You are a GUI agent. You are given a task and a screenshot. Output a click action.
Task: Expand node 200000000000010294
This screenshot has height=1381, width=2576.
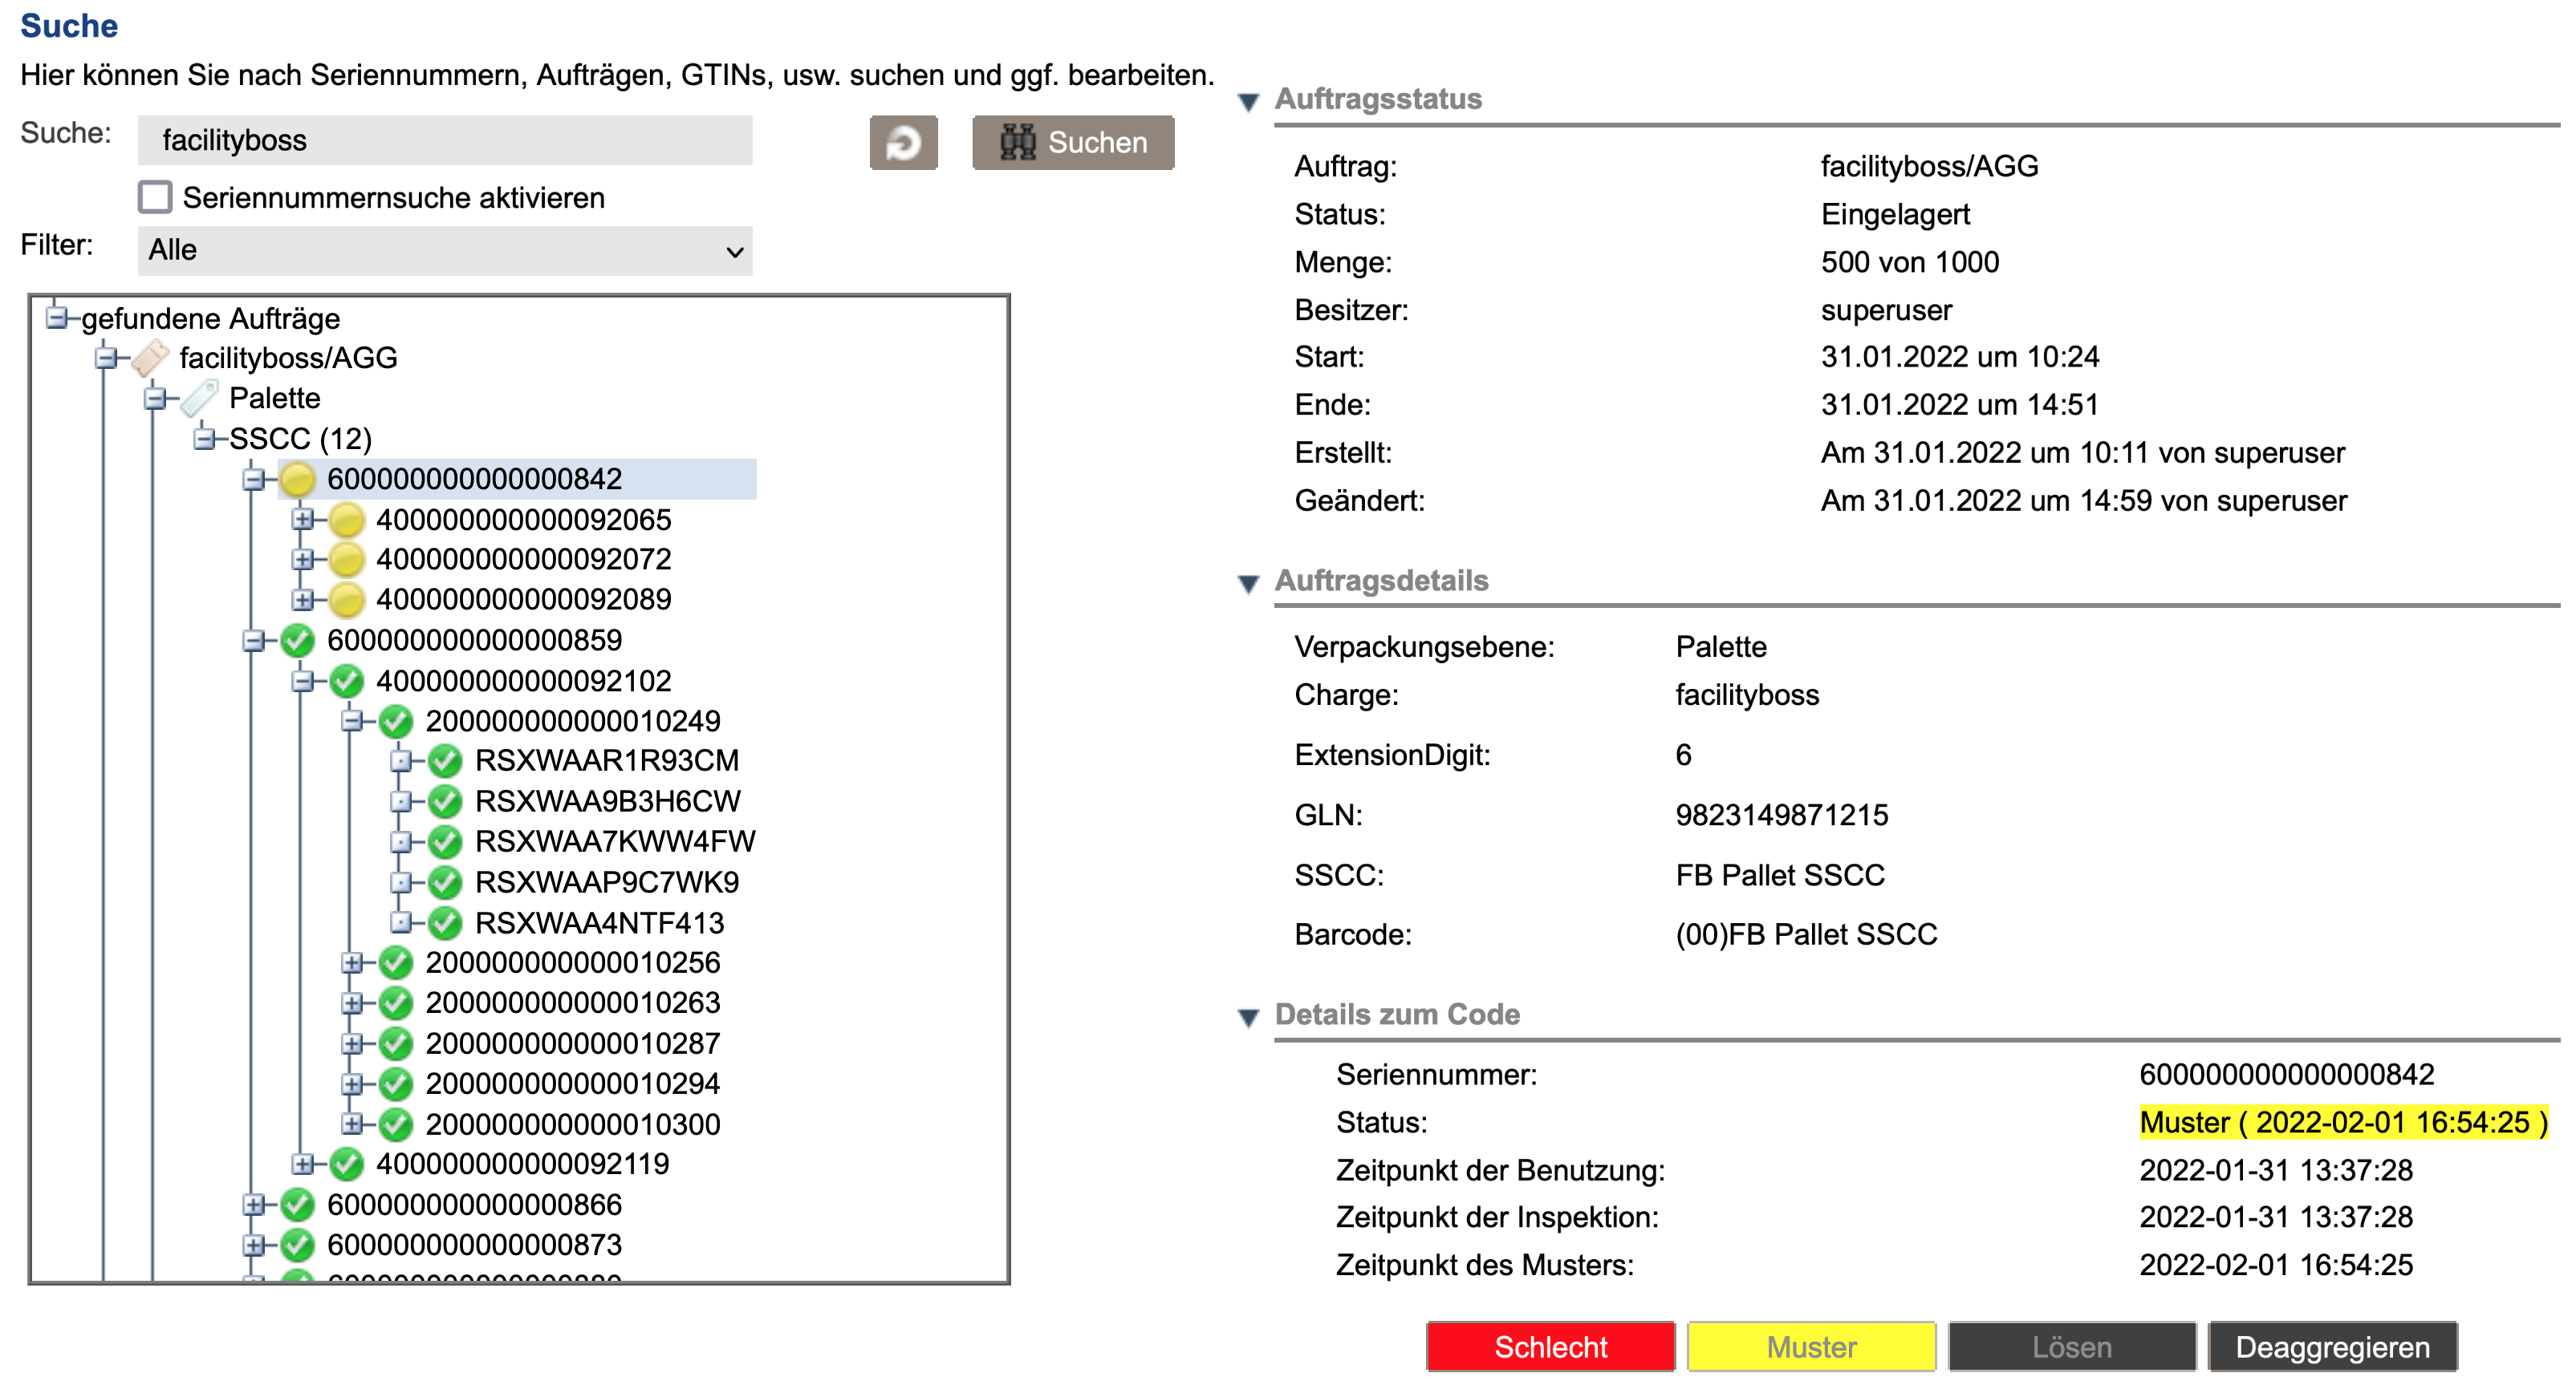(x=351, y=1083)
